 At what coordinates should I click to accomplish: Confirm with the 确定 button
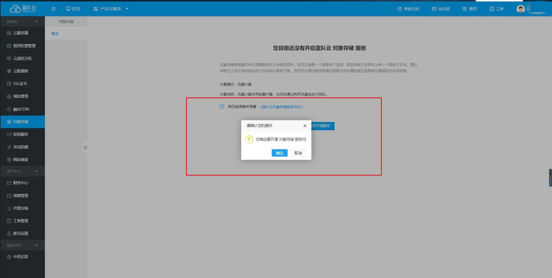(x=279, y=153)
